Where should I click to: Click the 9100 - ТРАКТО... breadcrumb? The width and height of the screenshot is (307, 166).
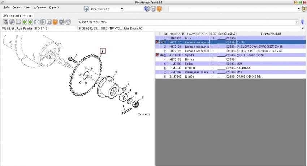(111, 29)
